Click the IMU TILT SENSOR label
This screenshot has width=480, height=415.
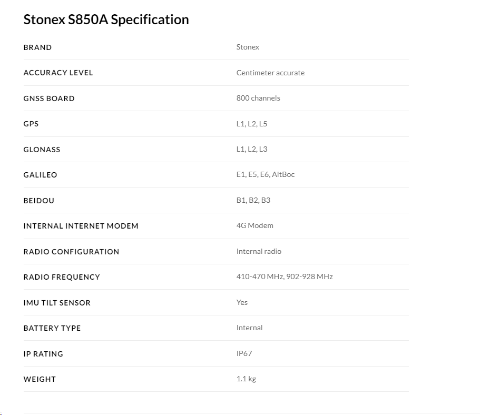pyautogui.click(x=57, y=303)
